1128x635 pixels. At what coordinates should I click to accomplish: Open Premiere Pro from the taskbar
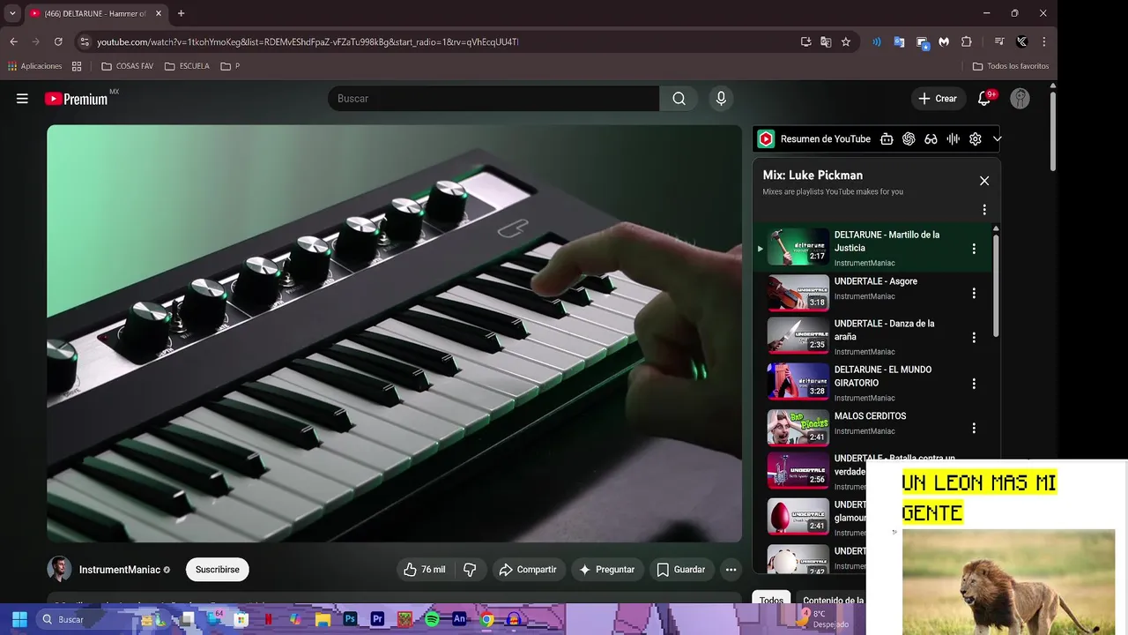coord(377,619)
